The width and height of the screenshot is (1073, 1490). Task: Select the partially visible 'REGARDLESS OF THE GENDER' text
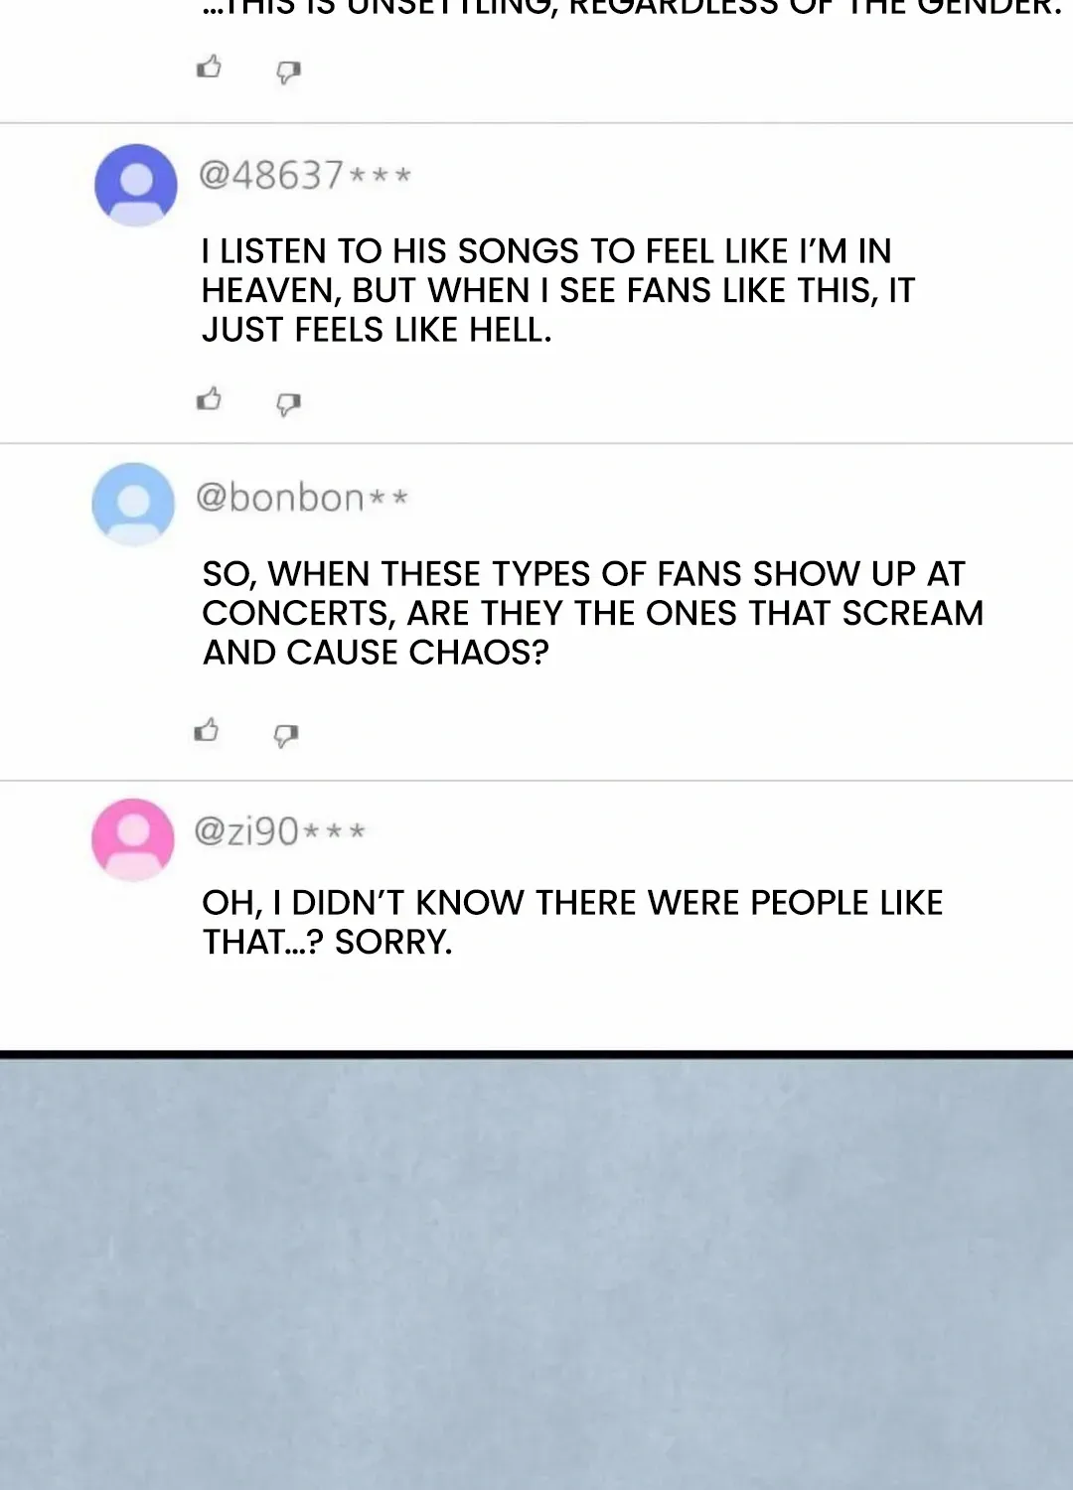(815, 8)
